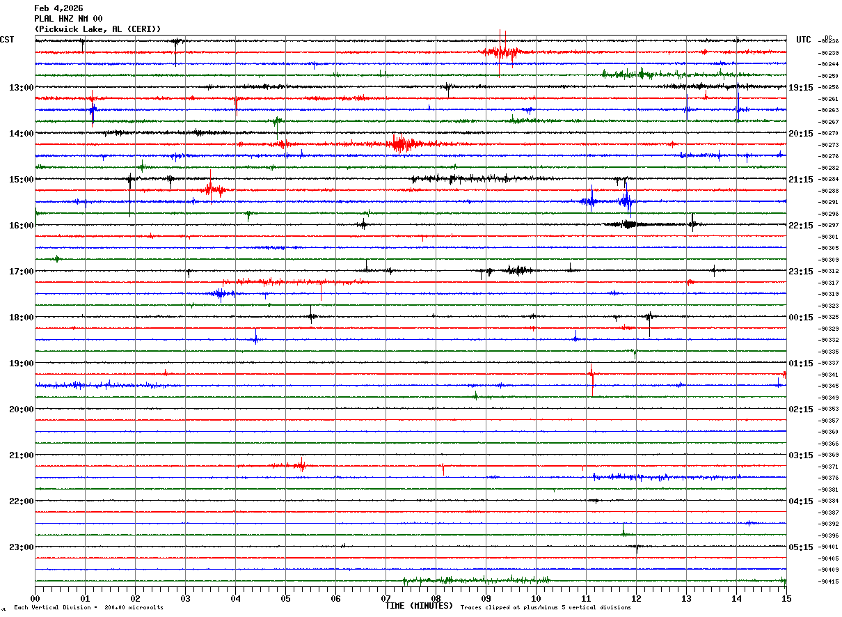Viewport: 842px width, 617px height.
Task: Click the "CST" time zone label
Action: [7, 40]
